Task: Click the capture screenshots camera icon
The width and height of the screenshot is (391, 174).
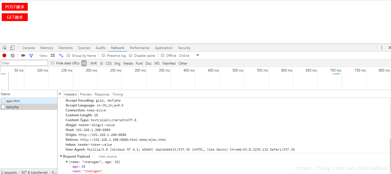Action: point(23,55)
